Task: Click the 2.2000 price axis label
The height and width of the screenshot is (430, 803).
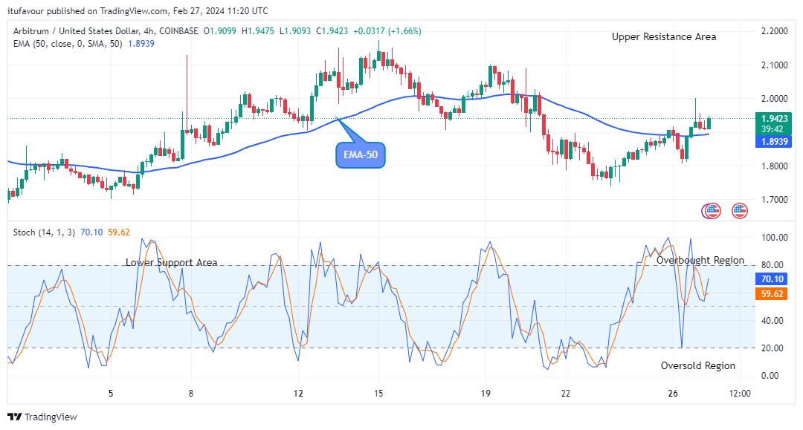Action: 775,31
